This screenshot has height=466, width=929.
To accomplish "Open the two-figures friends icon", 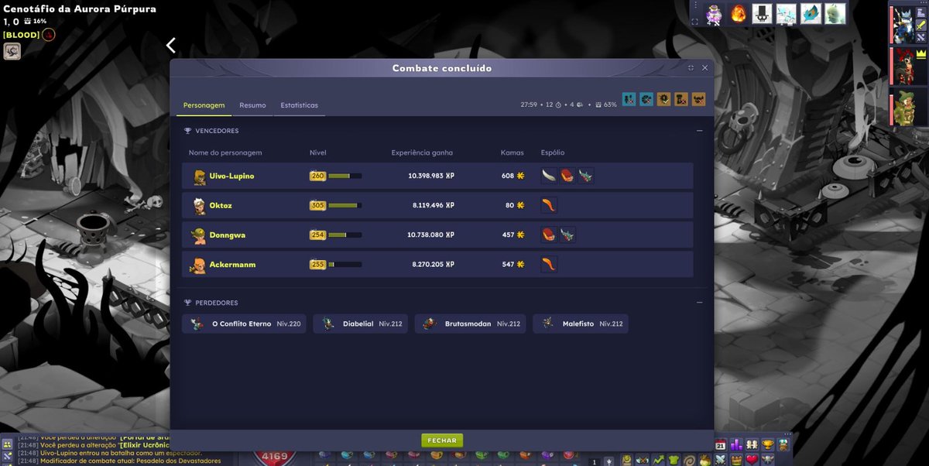I will pyautogui.click(x=752, y=445).
